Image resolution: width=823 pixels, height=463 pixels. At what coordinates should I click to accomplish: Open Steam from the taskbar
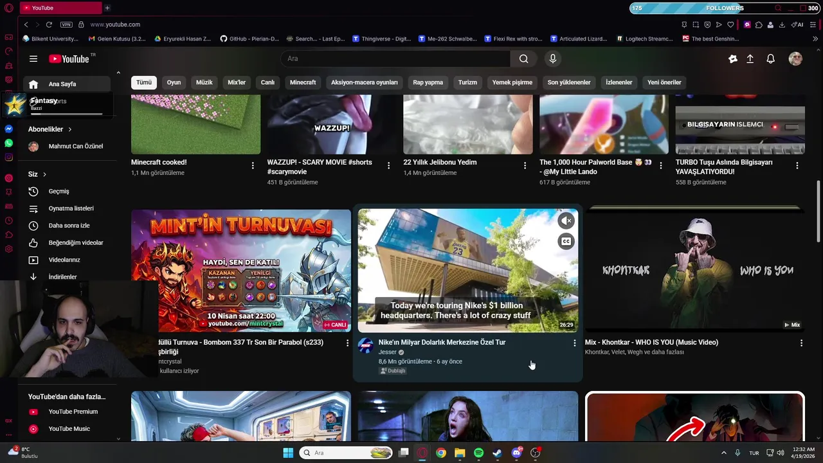[x=497, y=453]
